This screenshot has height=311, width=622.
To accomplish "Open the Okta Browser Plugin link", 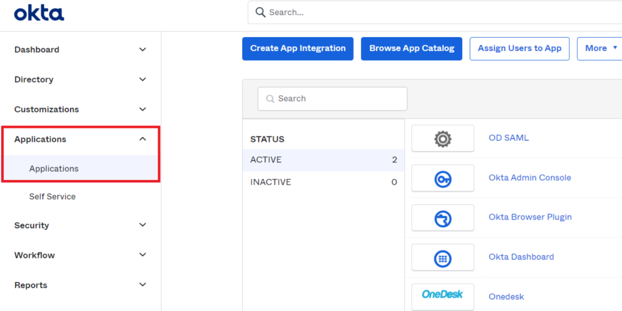I will (x=530, y=217).
